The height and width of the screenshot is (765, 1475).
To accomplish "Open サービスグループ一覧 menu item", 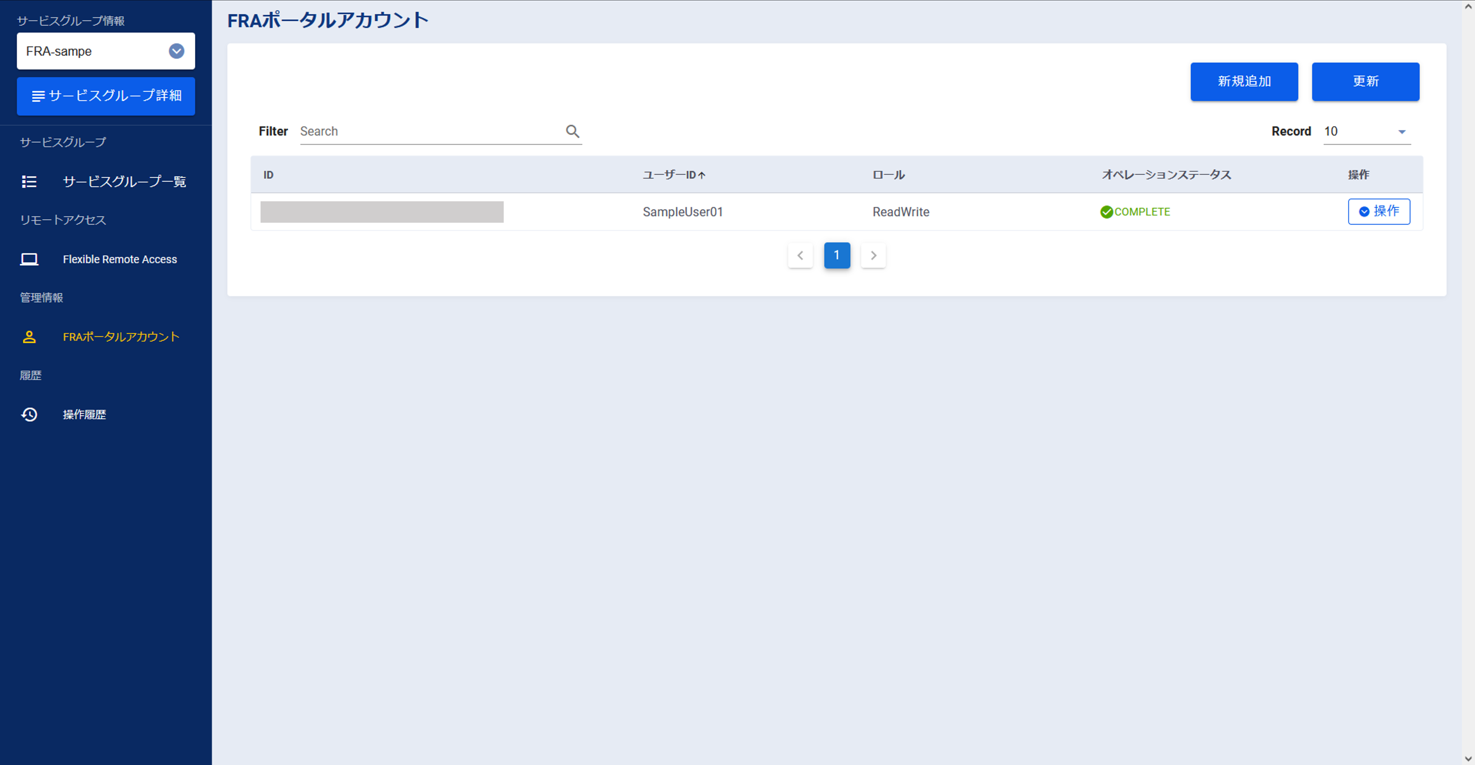I will point(124,182).
